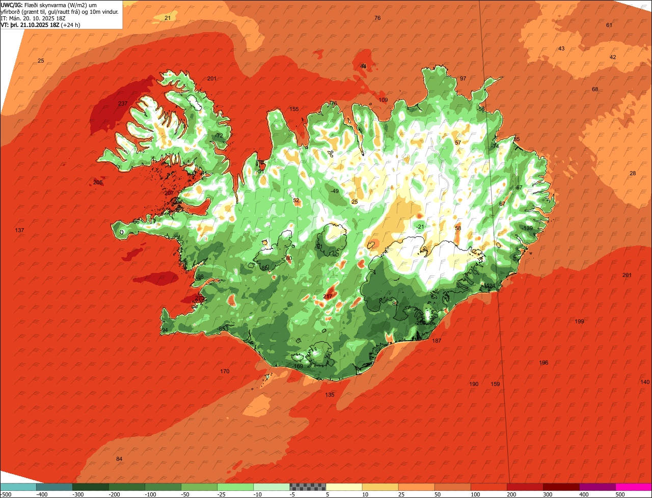
Task: Select the -21 value in the central highlands
Action: pyautogui.click(x=420, y=227)
